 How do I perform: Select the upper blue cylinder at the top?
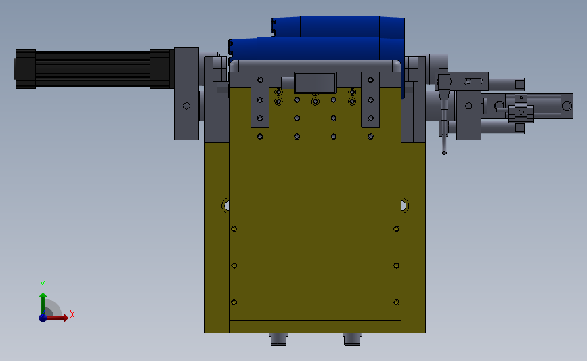coord(339,26)
